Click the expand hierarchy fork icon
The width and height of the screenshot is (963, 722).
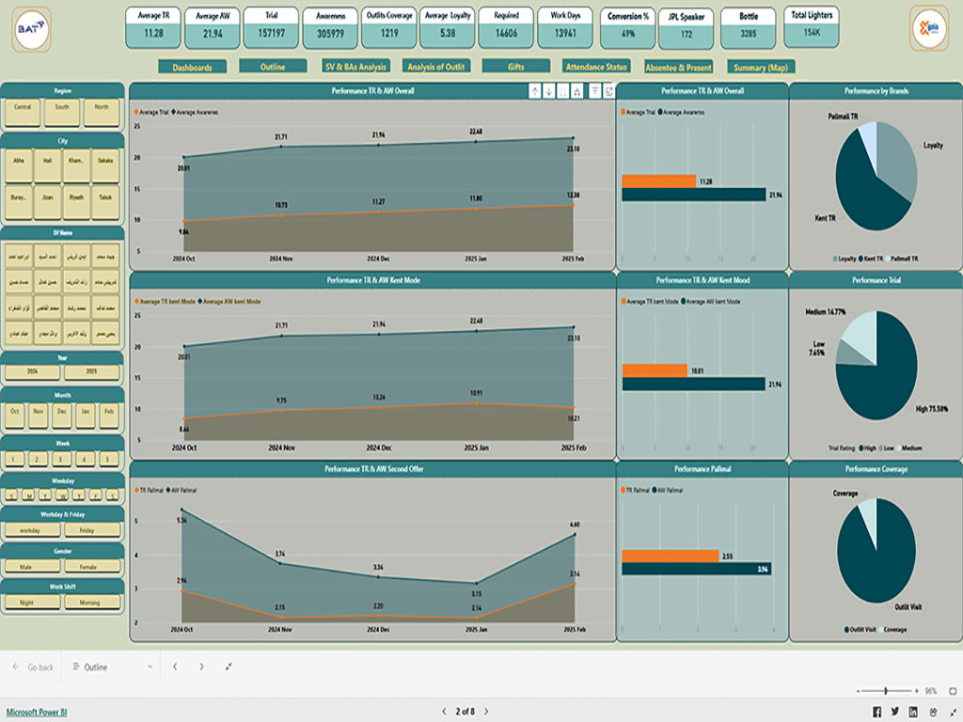click(576, 91)
